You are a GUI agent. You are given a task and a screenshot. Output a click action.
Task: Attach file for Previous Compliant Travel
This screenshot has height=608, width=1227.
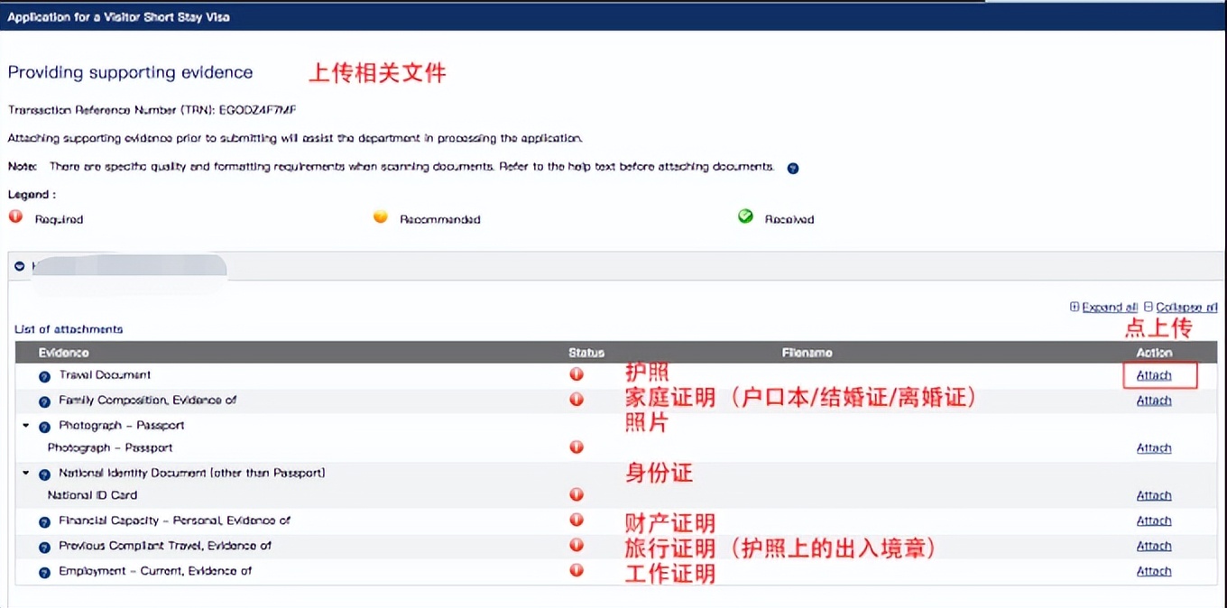[1154, 546]
